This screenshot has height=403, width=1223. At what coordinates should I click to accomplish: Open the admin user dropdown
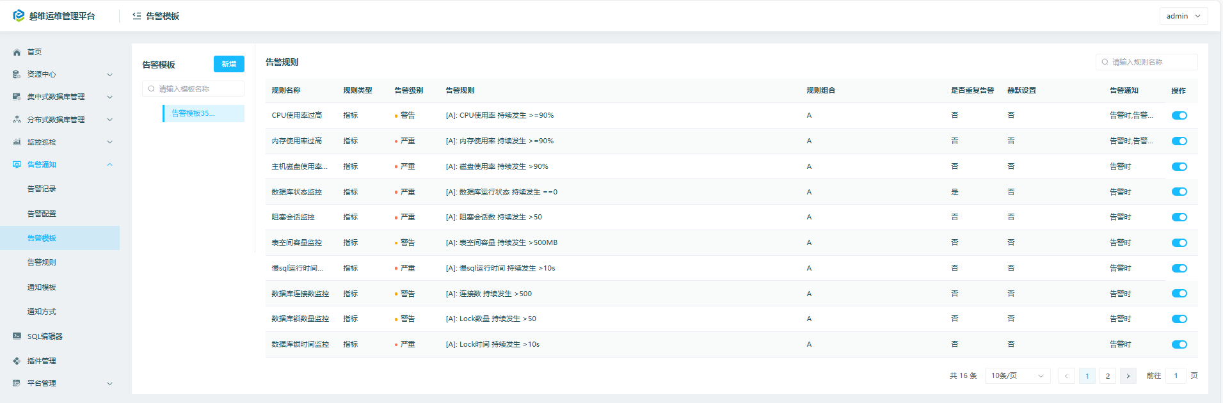pos(1183,16)
